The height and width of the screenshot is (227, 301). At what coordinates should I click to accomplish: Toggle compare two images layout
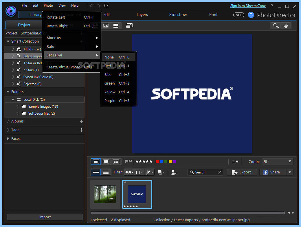click(x=106, y=162)
